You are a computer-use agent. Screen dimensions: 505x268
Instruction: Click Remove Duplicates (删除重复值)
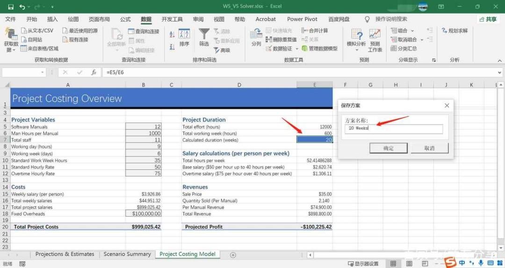click(x=281, y=40)
